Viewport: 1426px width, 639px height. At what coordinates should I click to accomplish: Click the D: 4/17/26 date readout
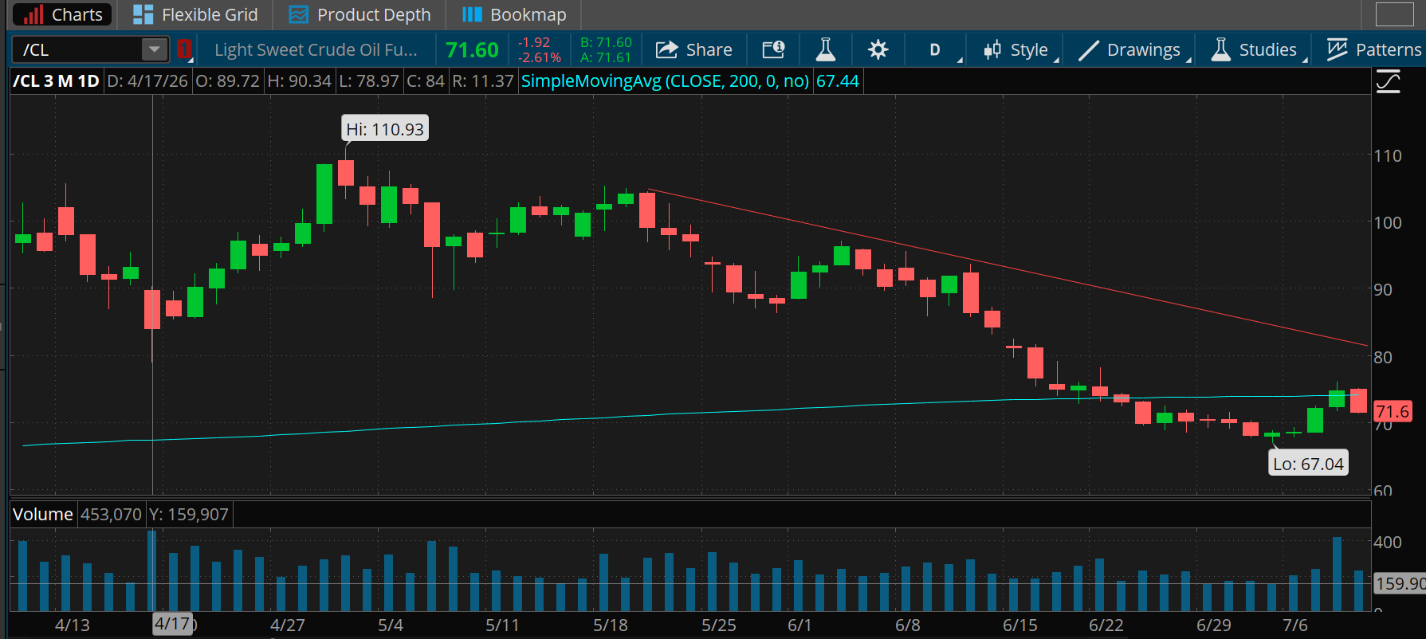[147, 80]
